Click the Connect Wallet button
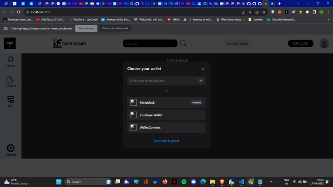The width and height of the screenshot is (333, 187). click(x=238, y=43)
